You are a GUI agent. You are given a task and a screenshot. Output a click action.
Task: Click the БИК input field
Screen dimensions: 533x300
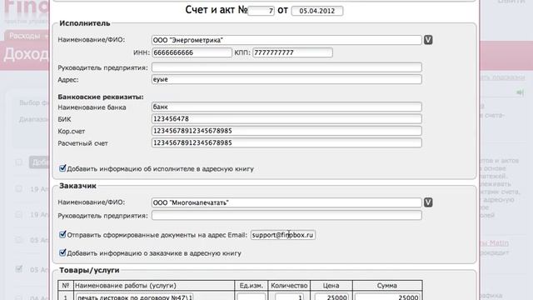click(x=286, y=118)
